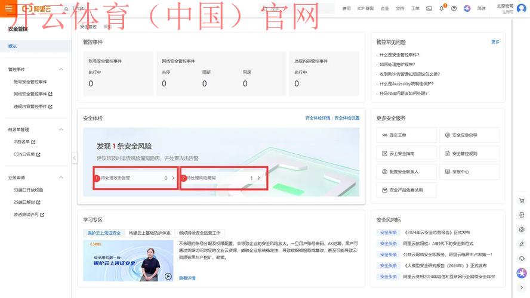Switch to the 保护云上凭证安全 tab
The image size is (530, 298).
click(x=104, y=233)
